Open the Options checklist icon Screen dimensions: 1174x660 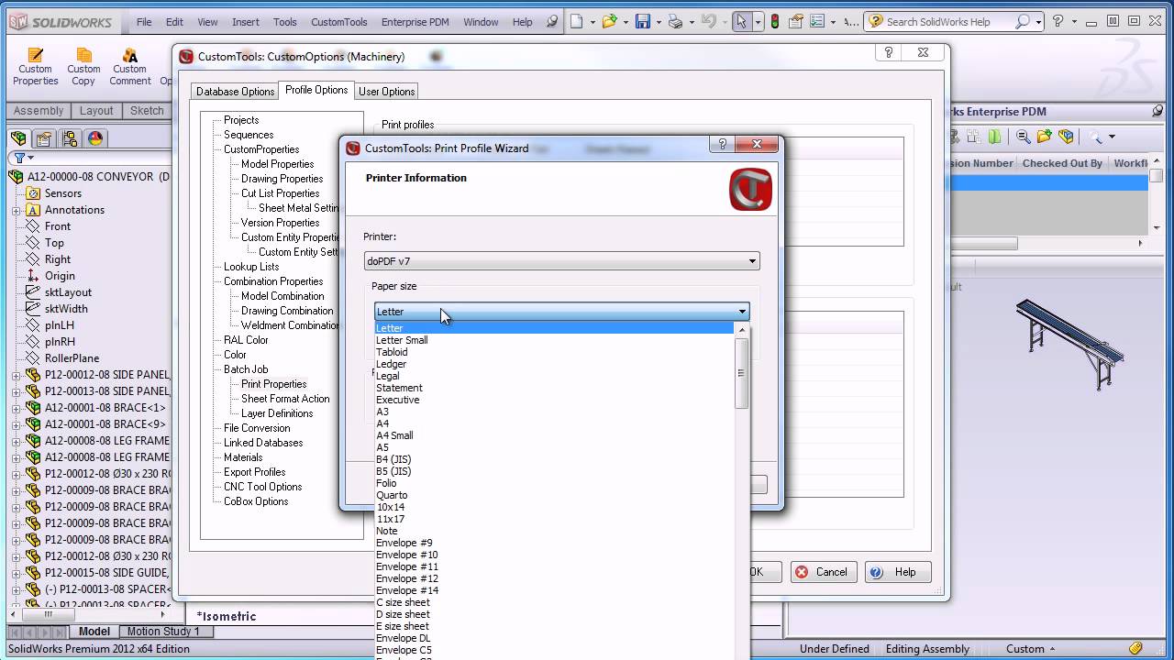click(x=817, y=21)
